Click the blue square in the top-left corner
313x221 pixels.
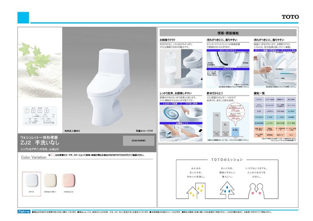point(23,17)
